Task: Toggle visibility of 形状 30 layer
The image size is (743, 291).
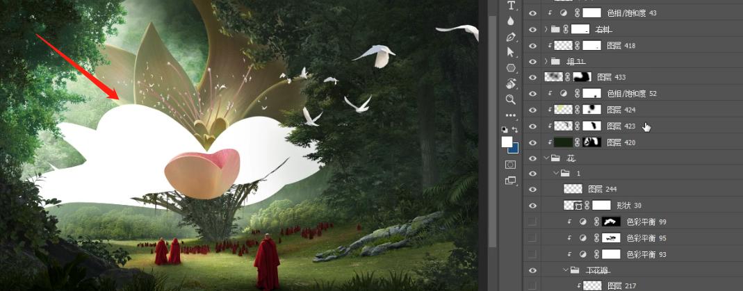Action: pyautogui.click(x=533, y=206)
